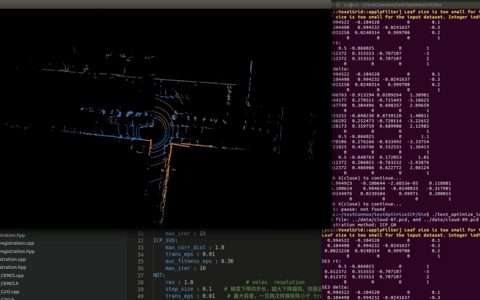Click the ICP_SVD: key in the editor

(x=165, y=240)
